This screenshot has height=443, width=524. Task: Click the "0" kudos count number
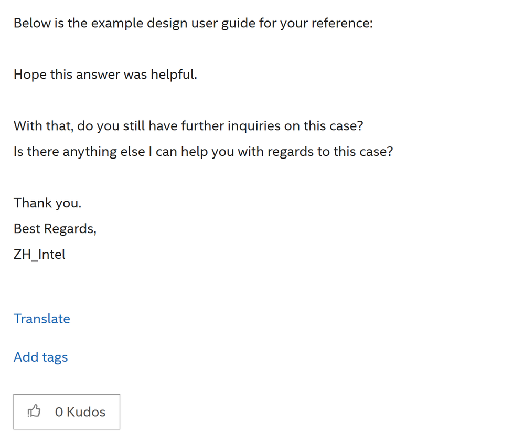point(59,412)
